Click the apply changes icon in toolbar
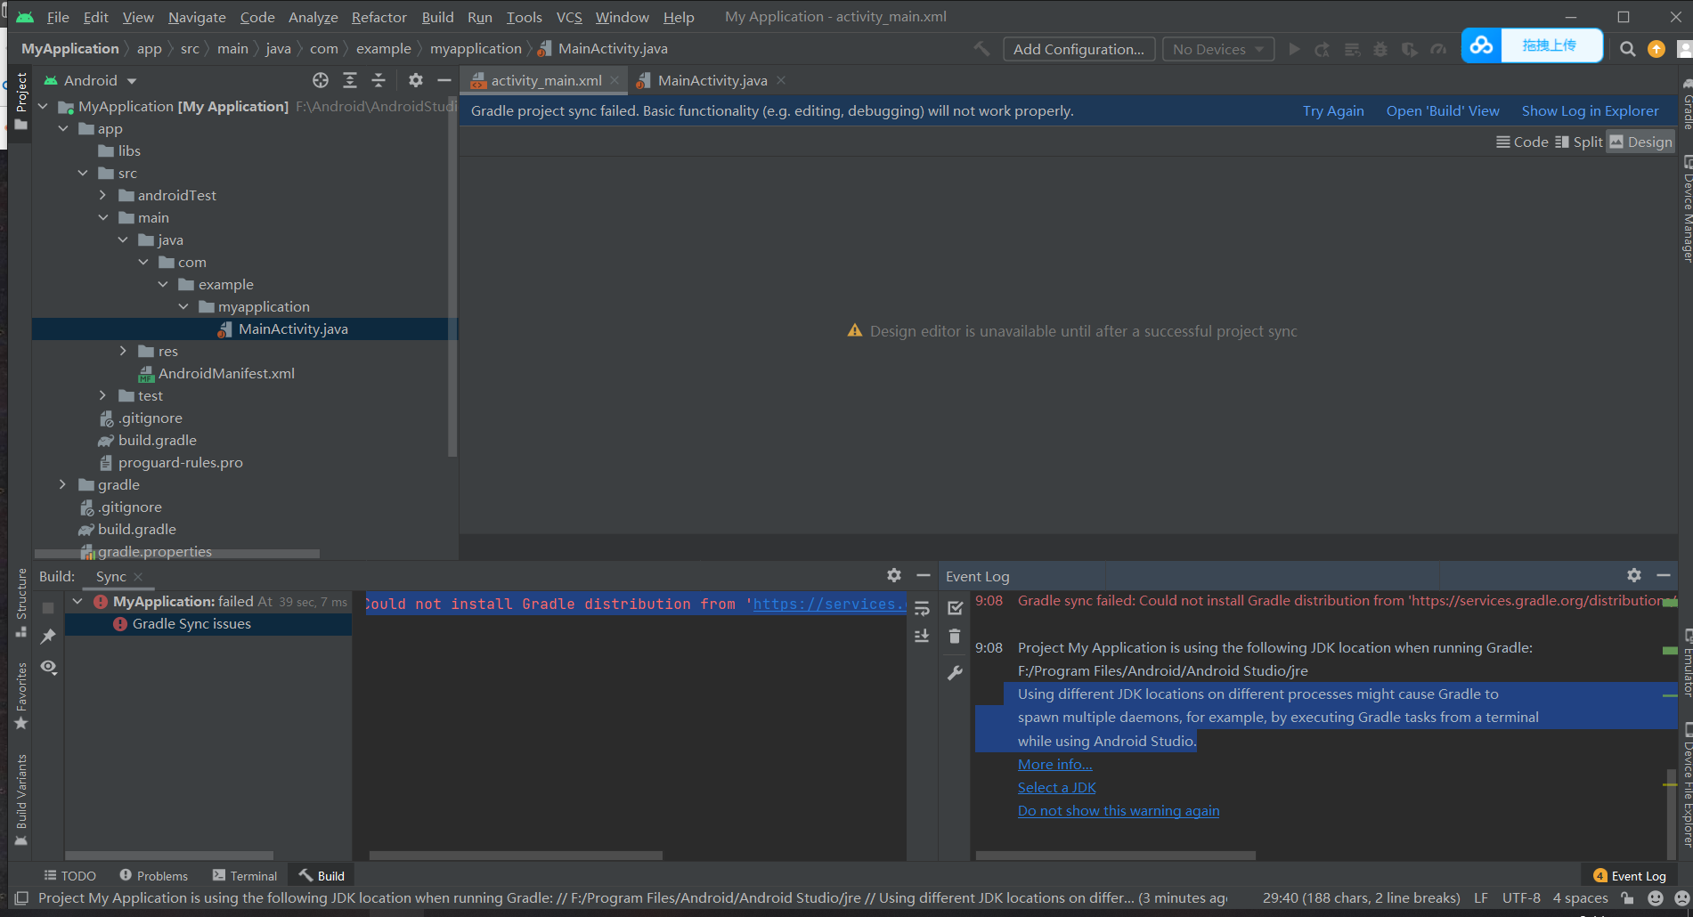The height and width of the screenshot is (917, 1693). pyautogui.click(x=1323, y=49)
